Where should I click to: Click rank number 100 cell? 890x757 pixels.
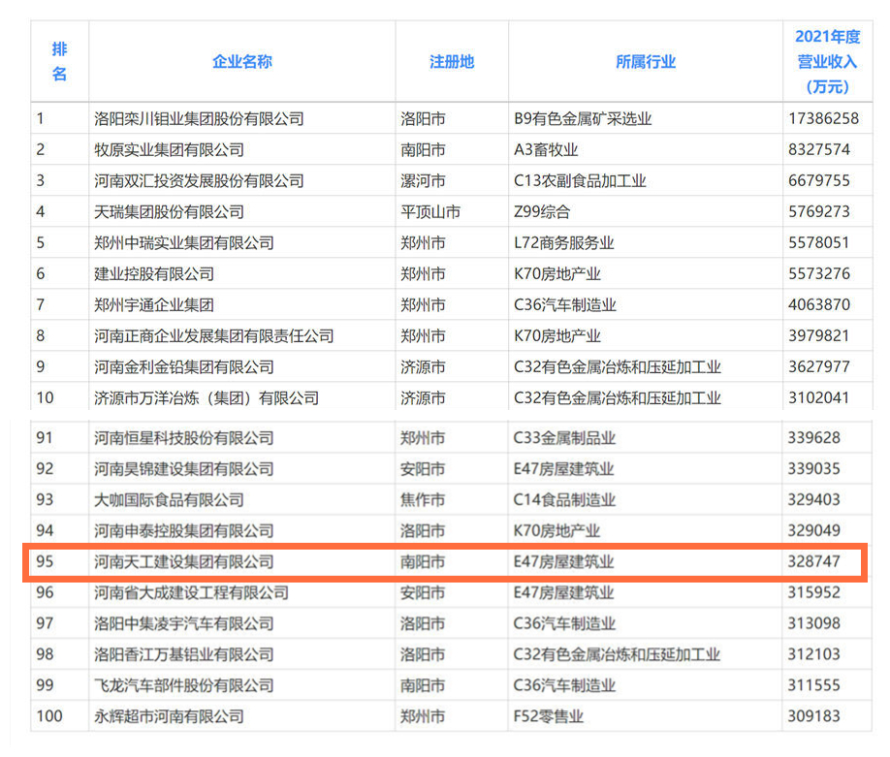[48, 716]
